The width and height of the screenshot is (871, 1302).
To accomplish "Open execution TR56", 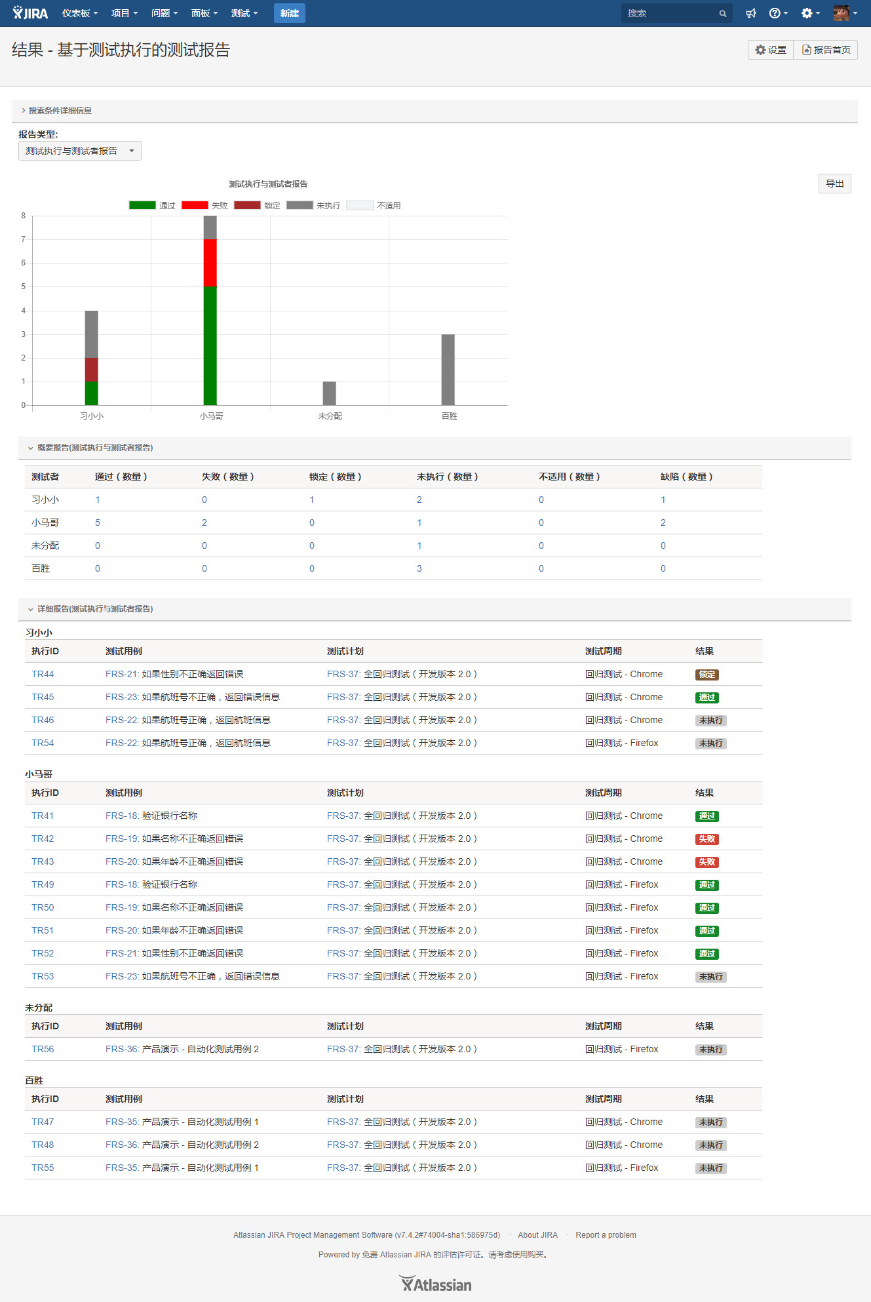I will click(43, 1049).
